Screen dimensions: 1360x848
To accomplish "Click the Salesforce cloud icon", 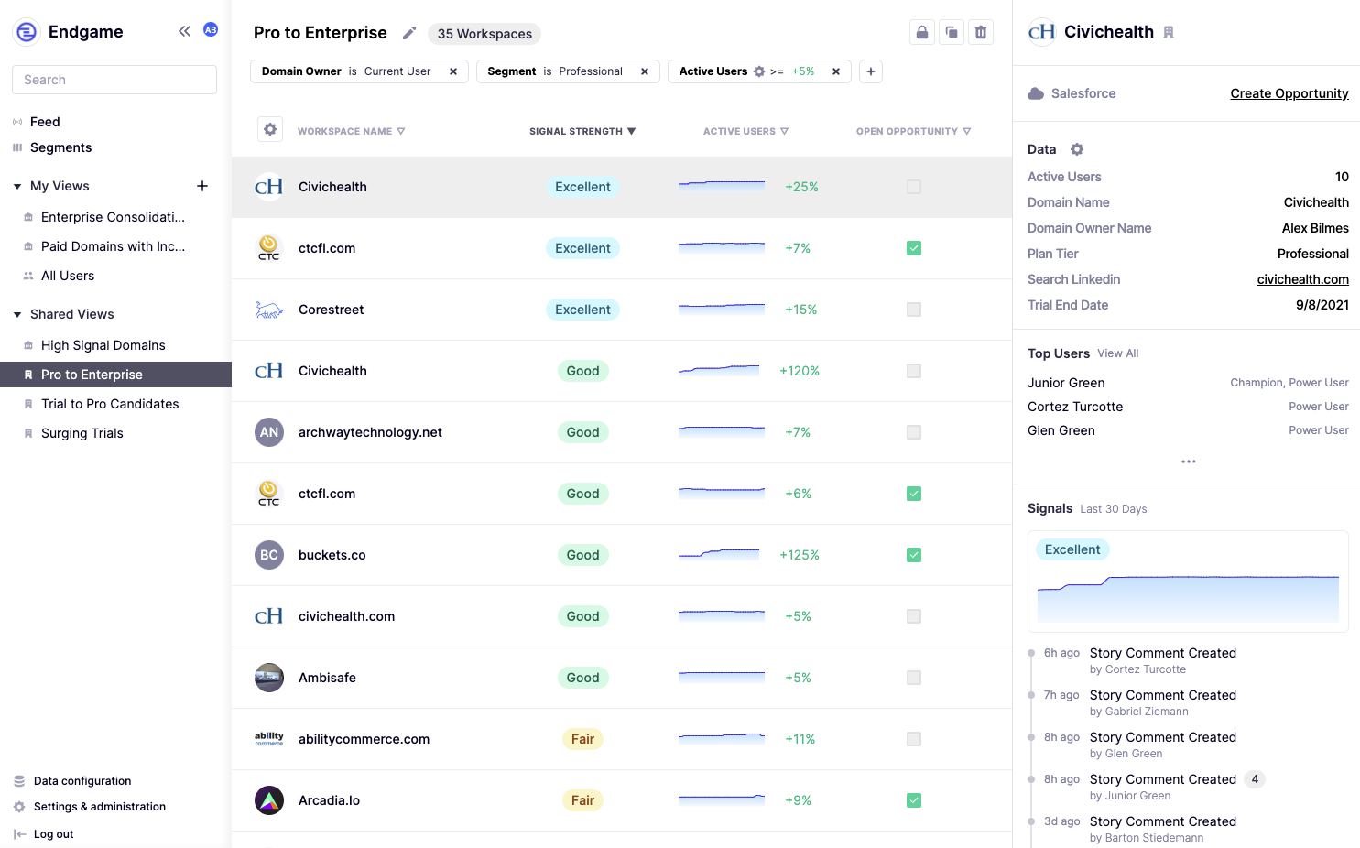I will click(1036, 93).
